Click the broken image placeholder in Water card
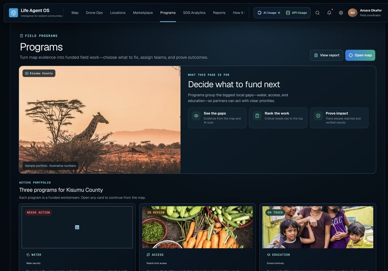The image size is (388, 271). click(x=77, y=227)
